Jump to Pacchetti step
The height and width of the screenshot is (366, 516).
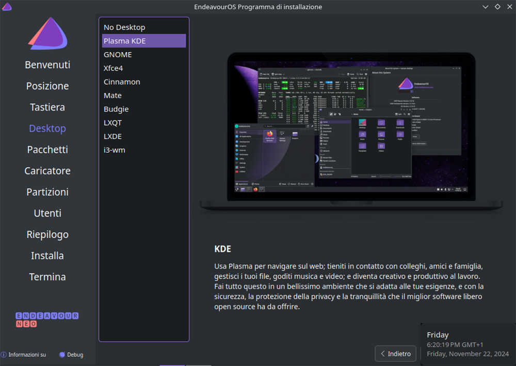tap(47, 150)
